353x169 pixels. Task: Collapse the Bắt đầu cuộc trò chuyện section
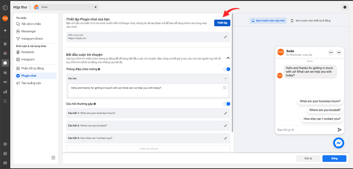point(228,58)
